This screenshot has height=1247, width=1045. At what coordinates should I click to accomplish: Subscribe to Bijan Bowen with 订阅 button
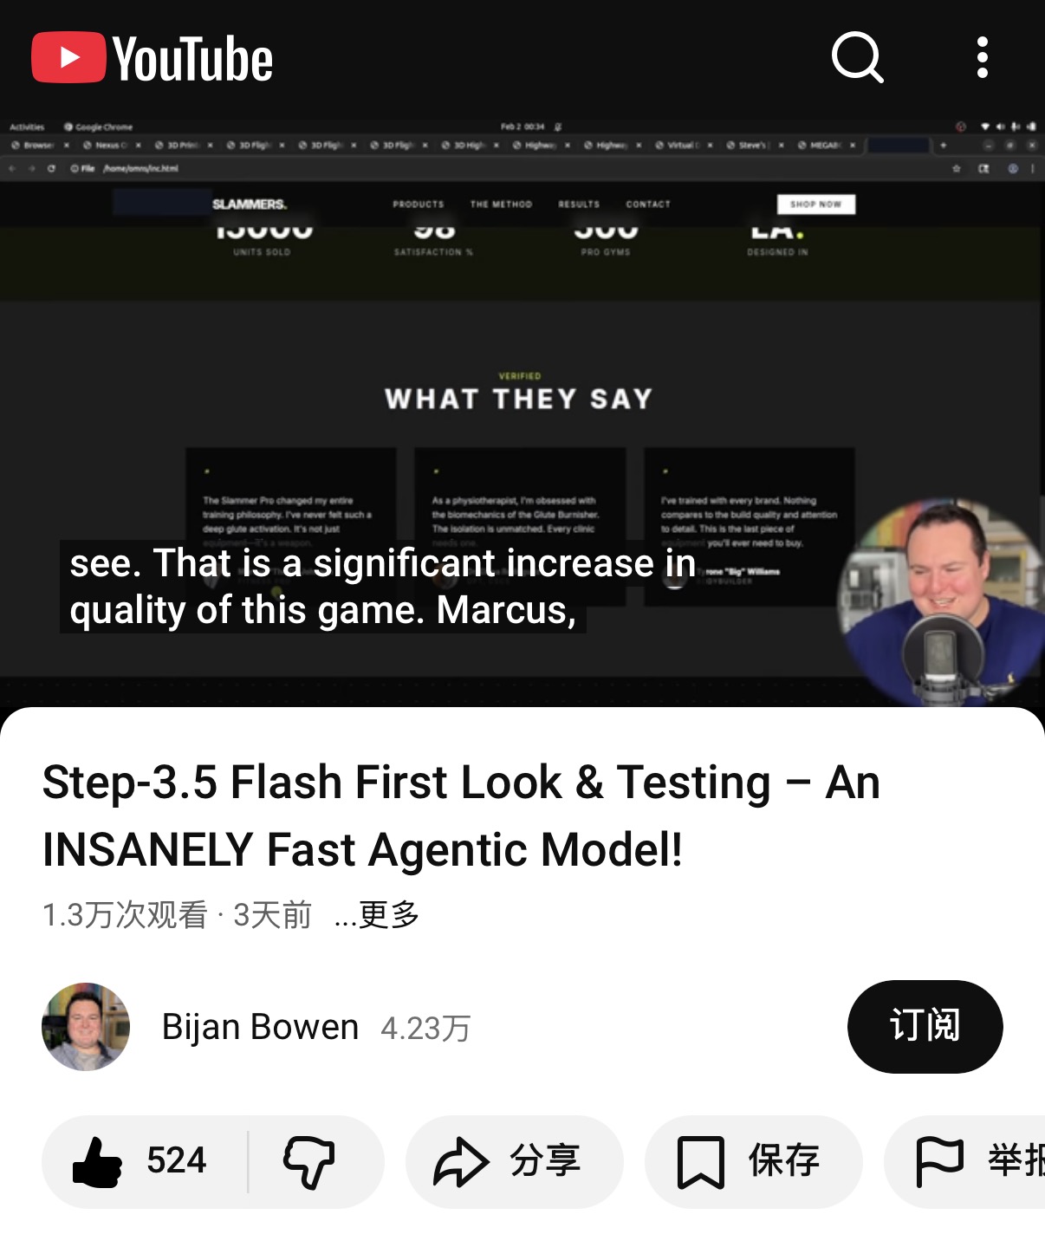point(925,1026)
